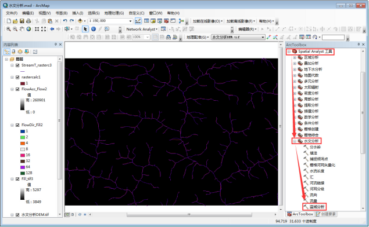Open the ArcToolbox window from the red toolbox icon

(x=166, y=21)
